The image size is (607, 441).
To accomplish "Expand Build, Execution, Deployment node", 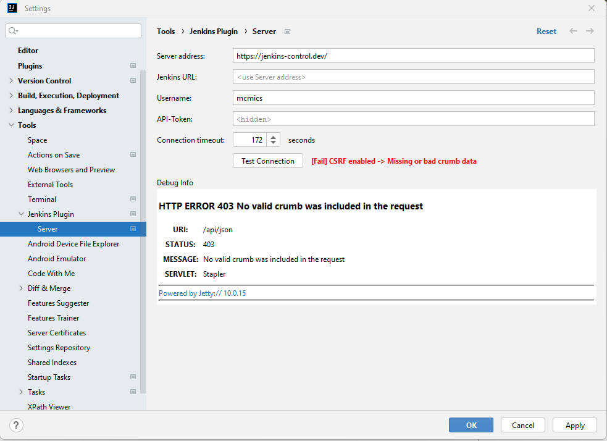I will (x=11, y=95).
